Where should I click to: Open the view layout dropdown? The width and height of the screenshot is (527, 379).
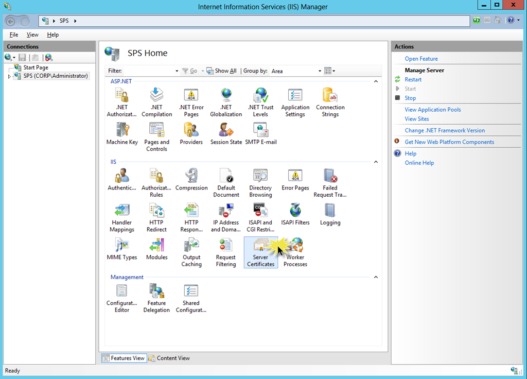point(329,71)
